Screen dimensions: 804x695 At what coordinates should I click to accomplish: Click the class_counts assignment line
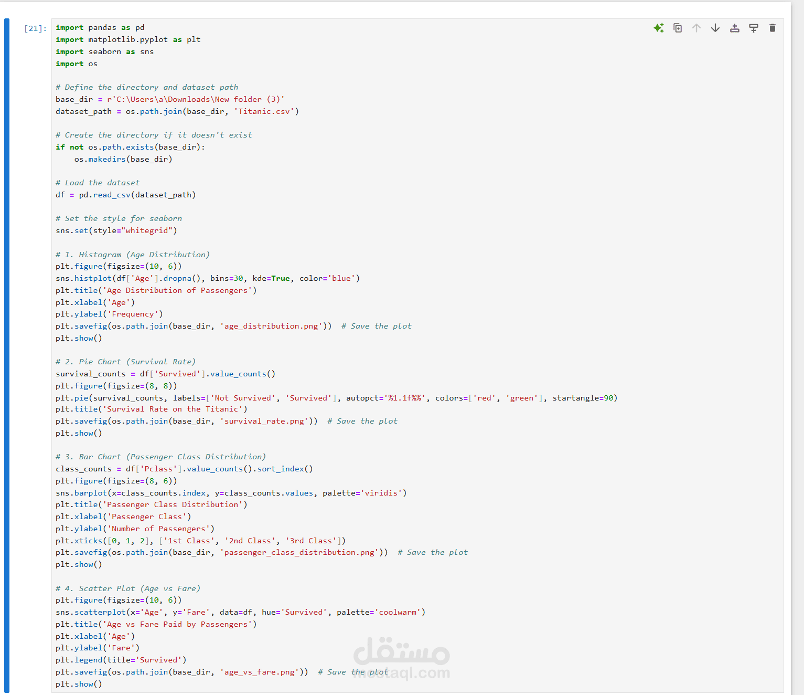click(184, 469)
